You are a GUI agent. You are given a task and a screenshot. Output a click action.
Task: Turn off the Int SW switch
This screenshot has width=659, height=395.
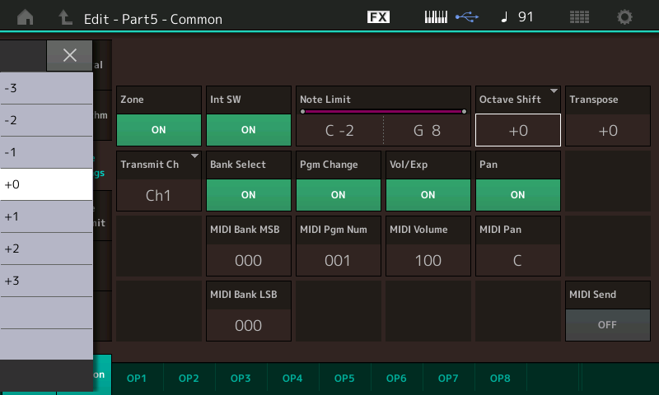[x=248, y=130]
